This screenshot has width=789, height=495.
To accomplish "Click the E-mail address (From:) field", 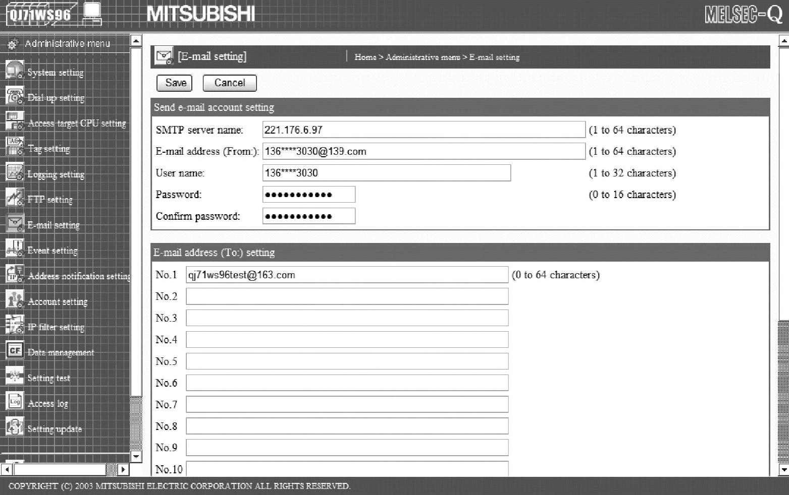I will point(424,151).
